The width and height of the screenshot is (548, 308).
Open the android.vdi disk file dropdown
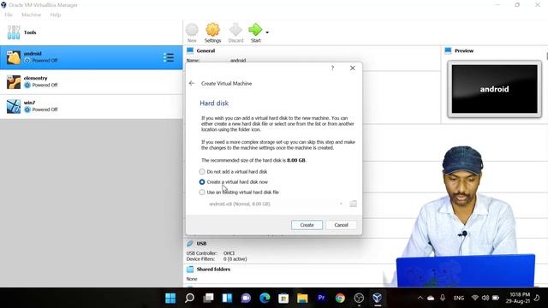[275, 204]
